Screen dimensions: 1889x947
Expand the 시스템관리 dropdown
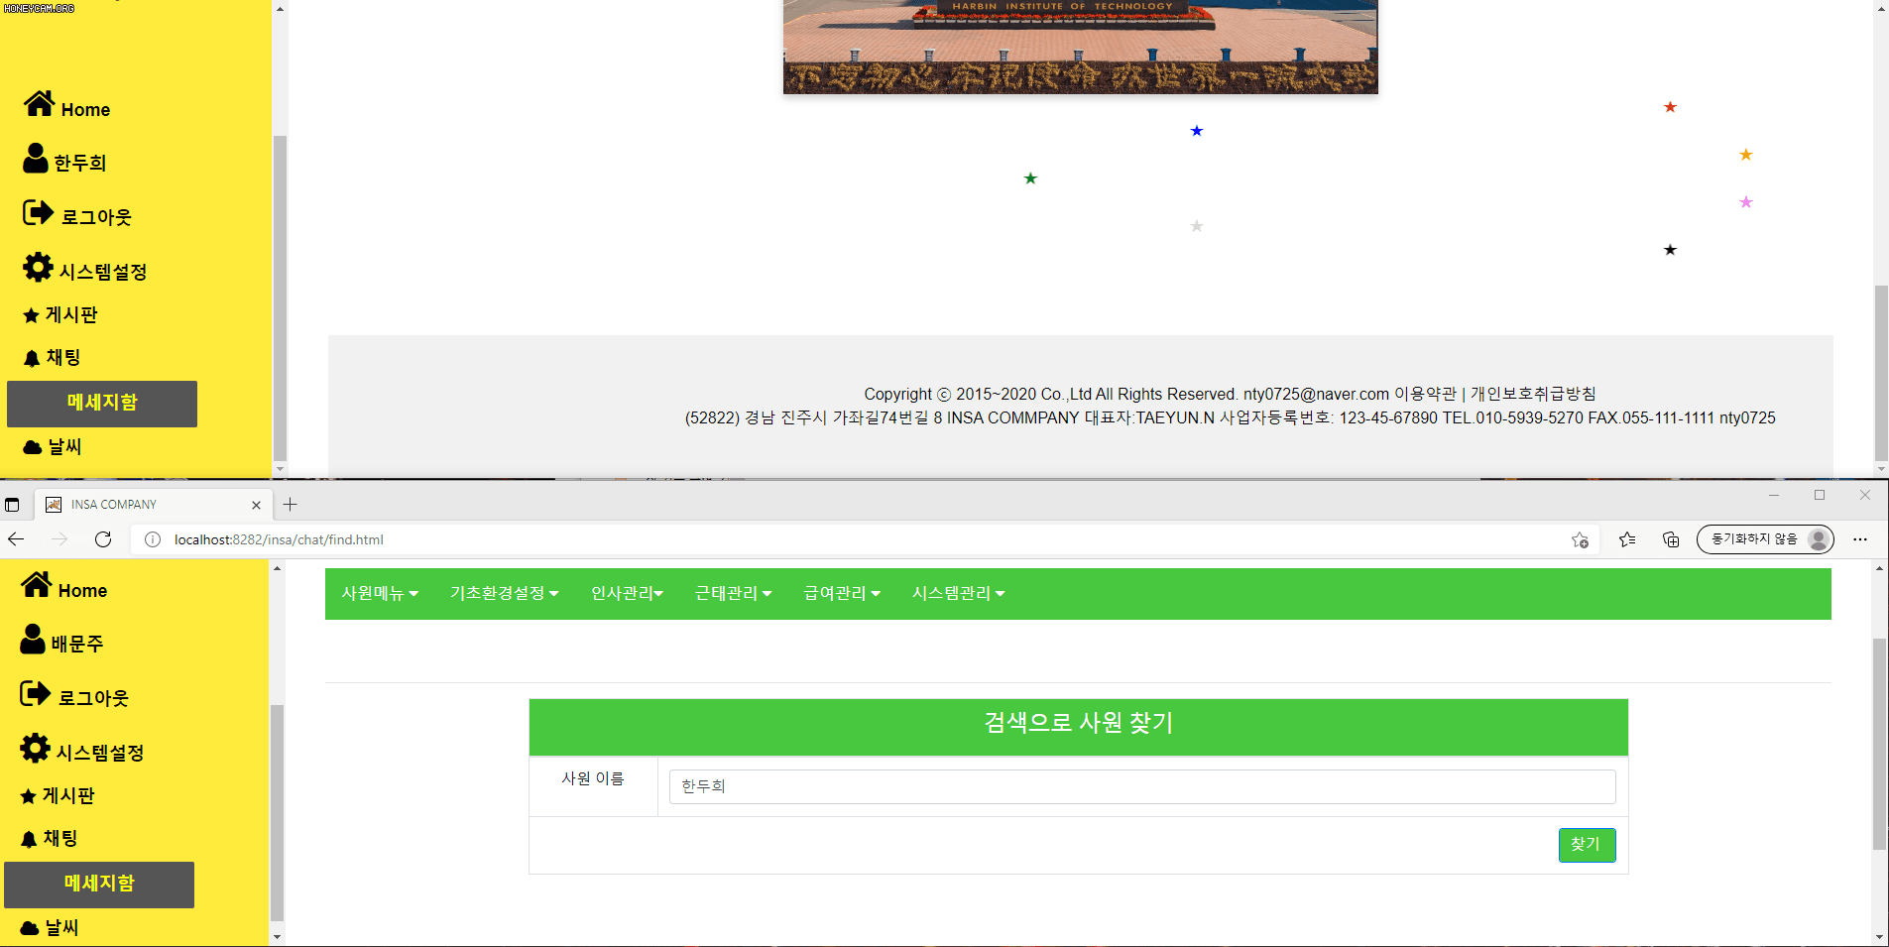959,593
